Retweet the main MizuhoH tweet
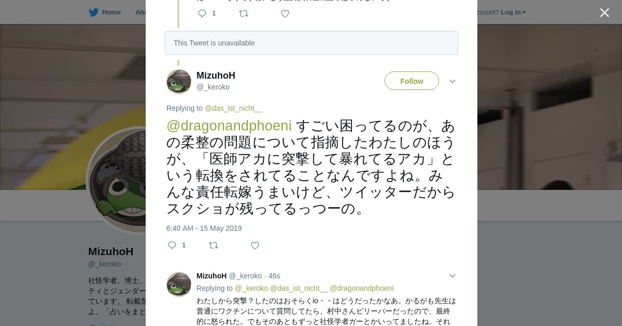 [x=214, y=245]
